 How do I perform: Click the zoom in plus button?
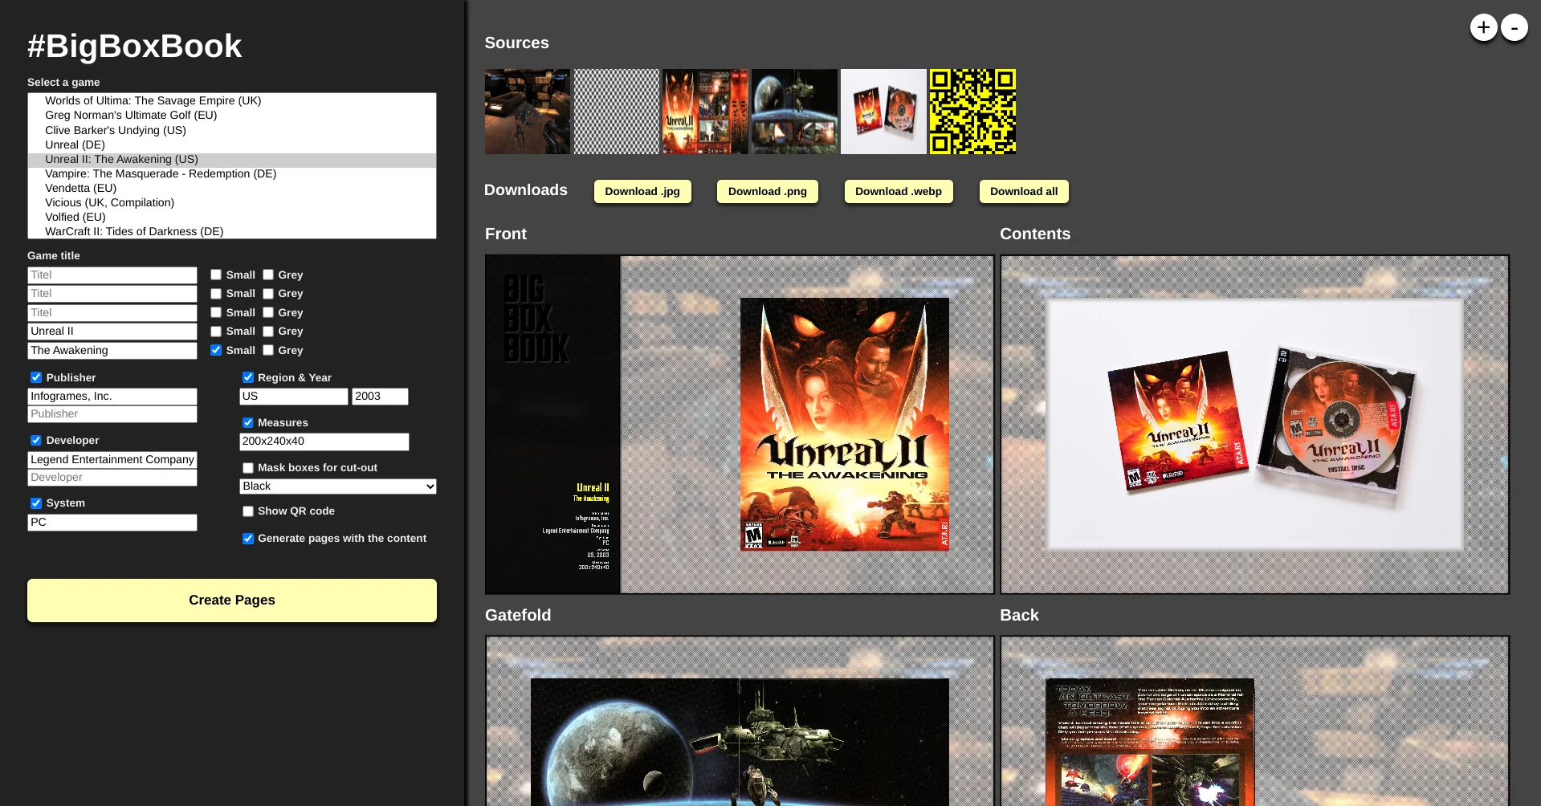click(x=1483, y=27)
